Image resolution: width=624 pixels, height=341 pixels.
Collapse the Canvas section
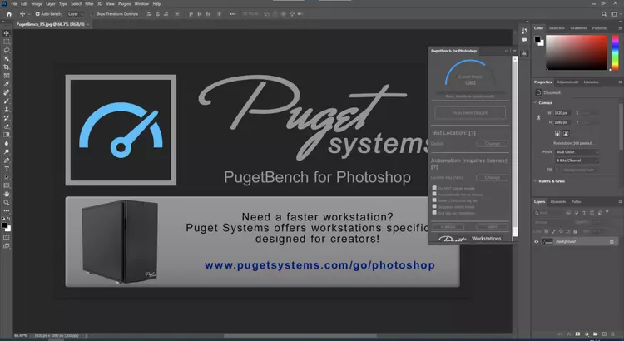pos(535,102)
